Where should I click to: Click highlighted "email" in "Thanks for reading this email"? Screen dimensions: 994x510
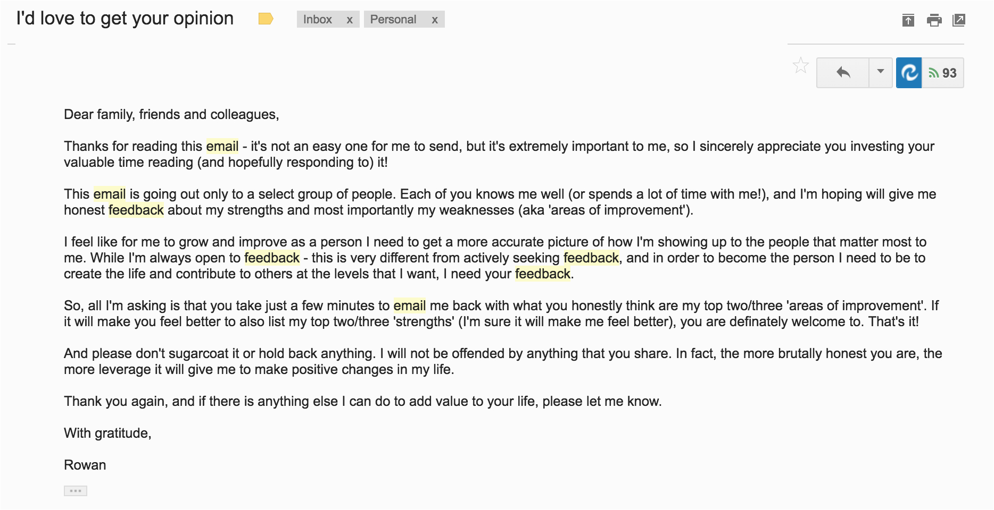[222, 146]
